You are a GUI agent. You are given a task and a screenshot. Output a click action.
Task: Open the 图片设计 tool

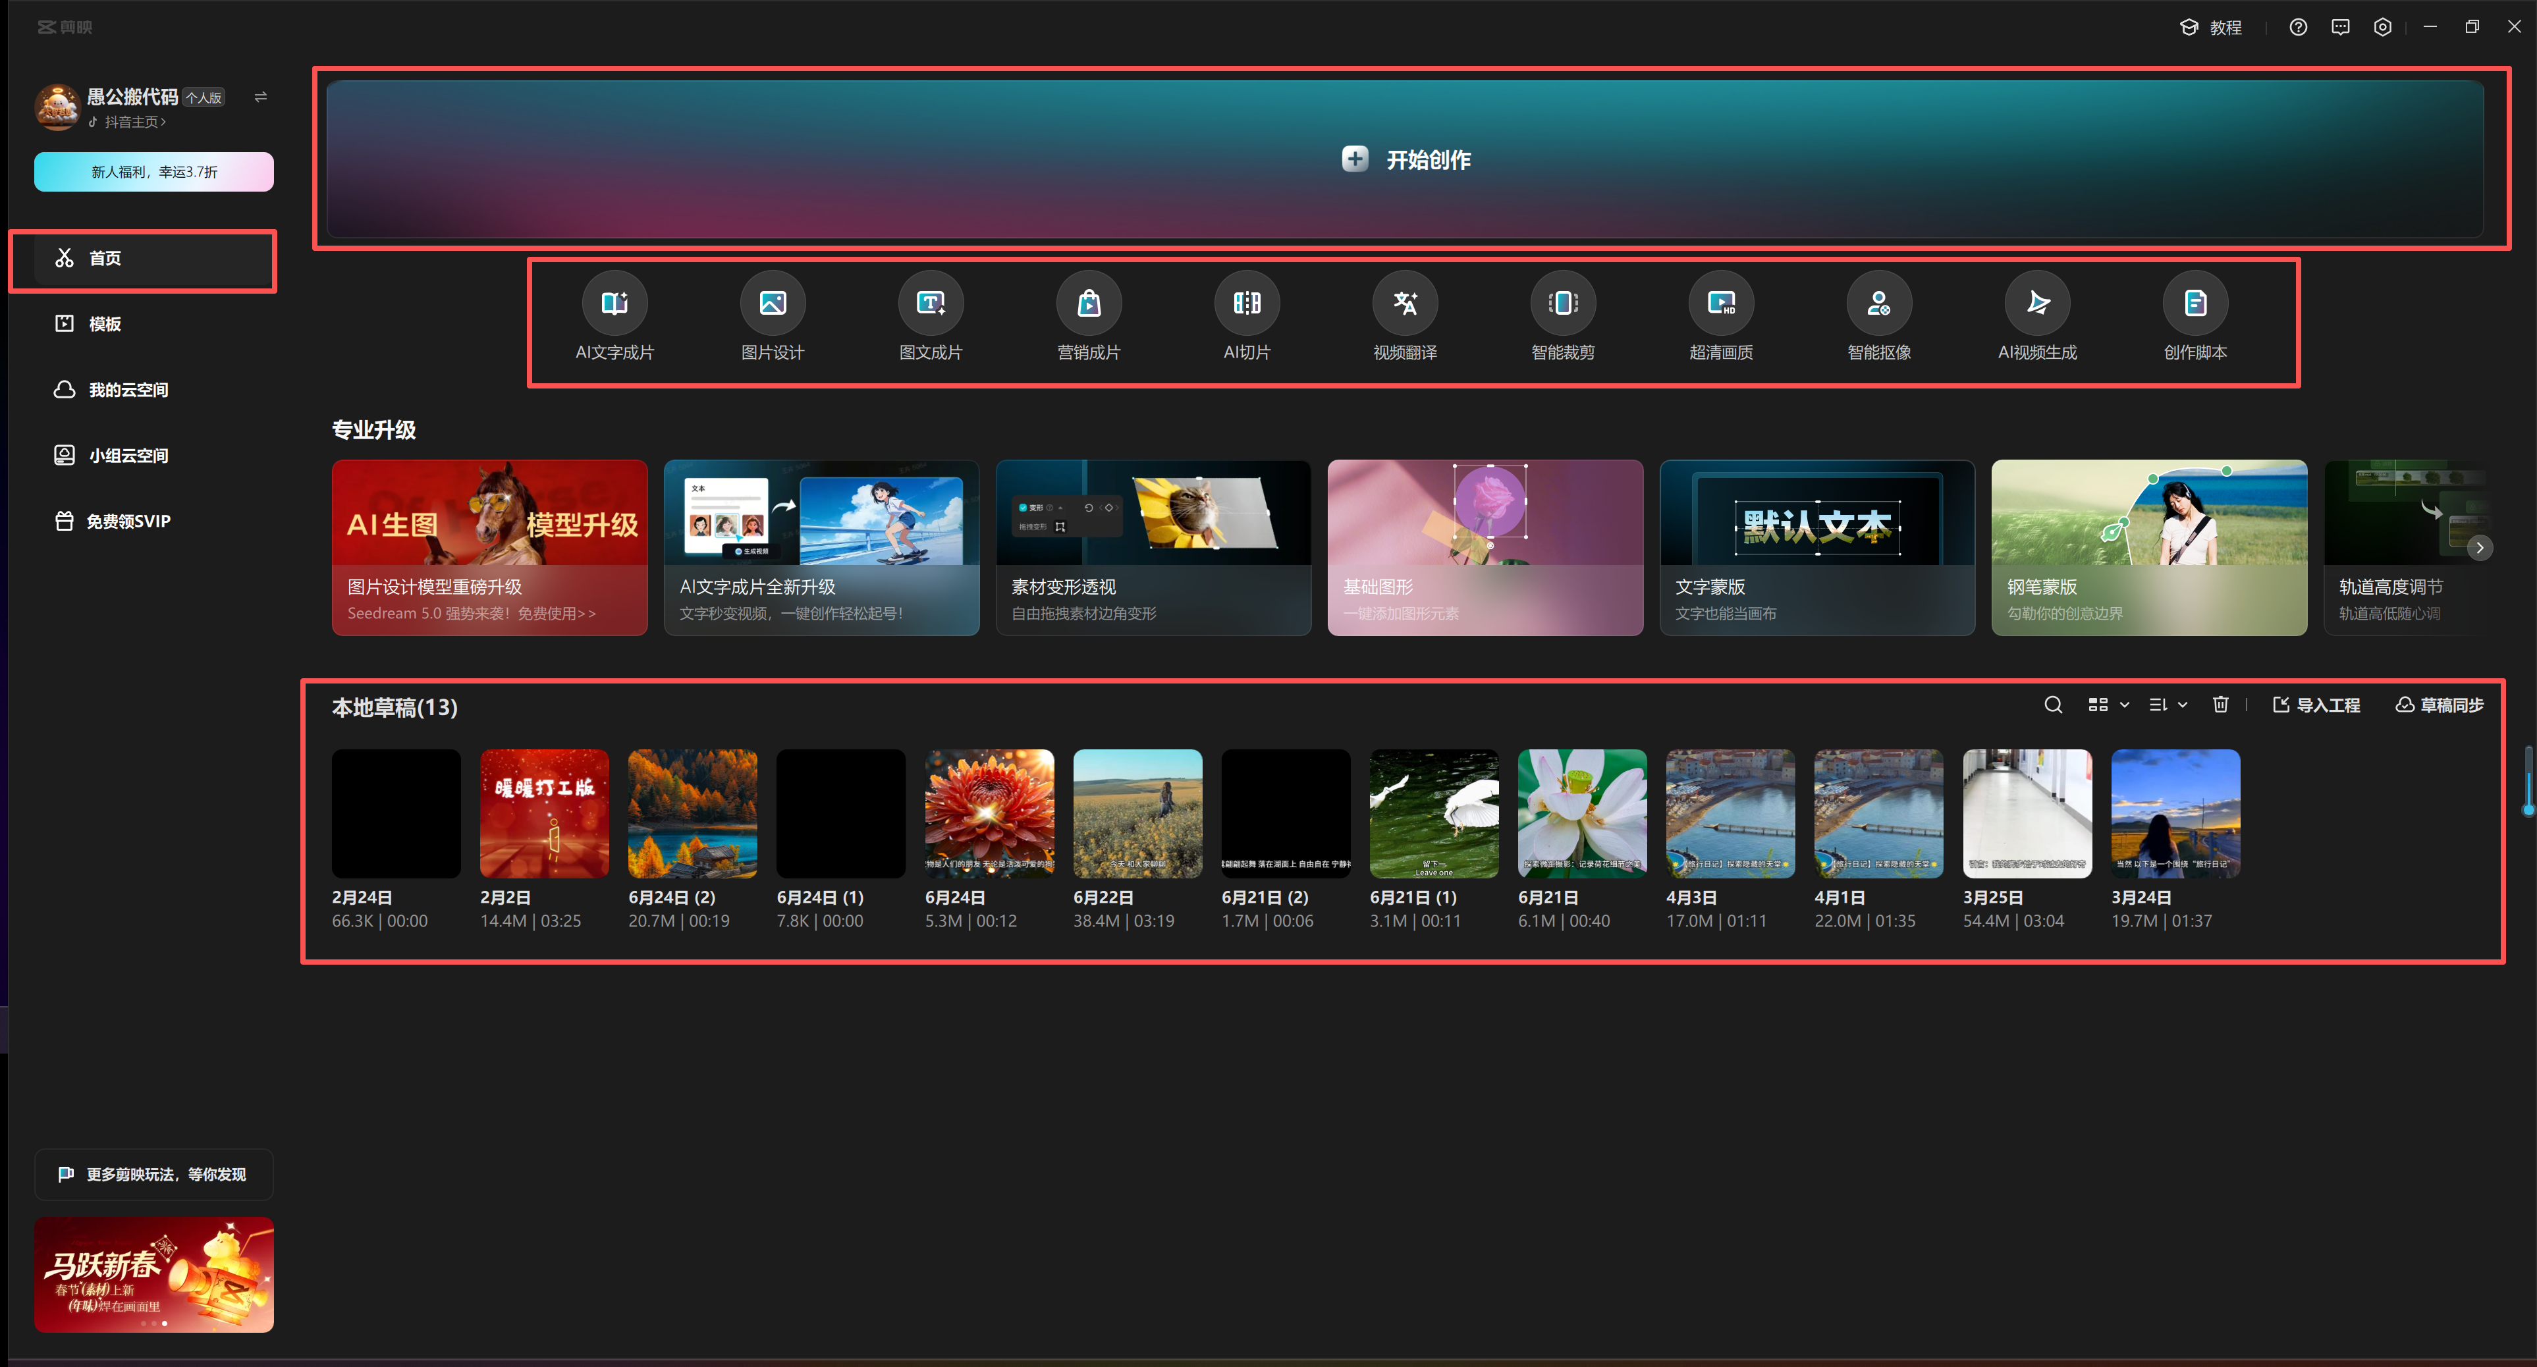[x=772, y=304]
